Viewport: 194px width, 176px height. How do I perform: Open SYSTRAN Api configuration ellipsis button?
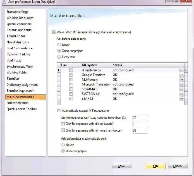(x=181, y=94)
